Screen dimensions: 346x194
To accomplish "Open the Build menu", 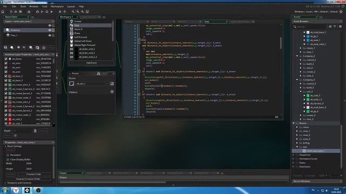I will [x=23, y=6].
